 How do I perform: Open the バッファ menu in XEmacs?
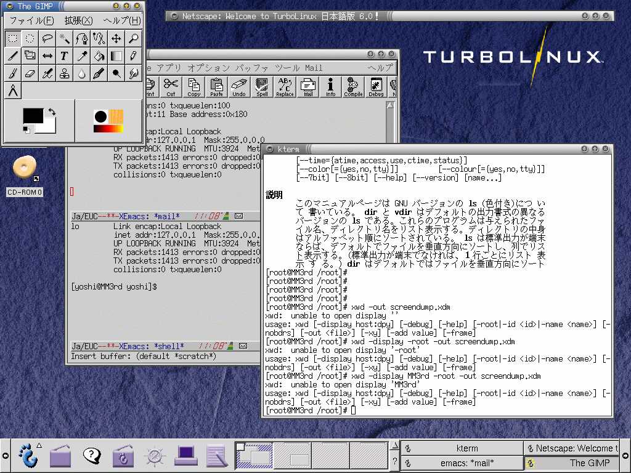click(x=251, y=68)
